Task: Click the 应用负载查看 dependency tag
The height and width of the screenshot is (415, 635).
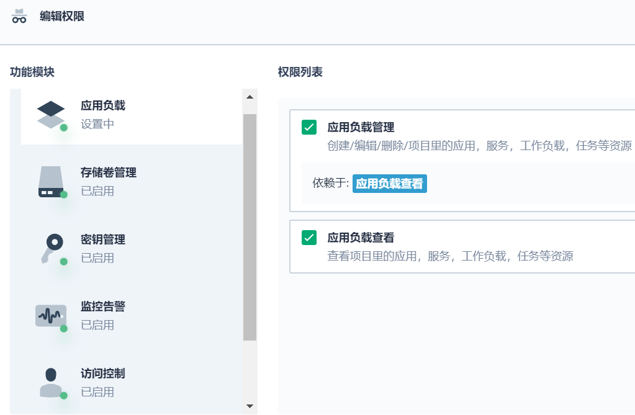Action: click(x=390, y=184)
